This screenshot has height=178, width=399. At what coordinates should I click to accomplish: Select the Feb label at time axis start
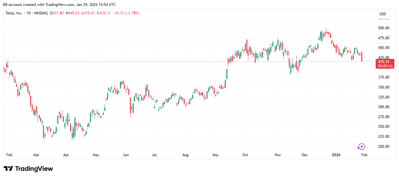[9, 155]
